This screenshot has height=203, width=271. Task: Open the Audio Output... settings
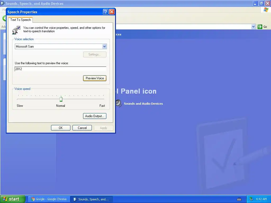(x=95, y=116)
